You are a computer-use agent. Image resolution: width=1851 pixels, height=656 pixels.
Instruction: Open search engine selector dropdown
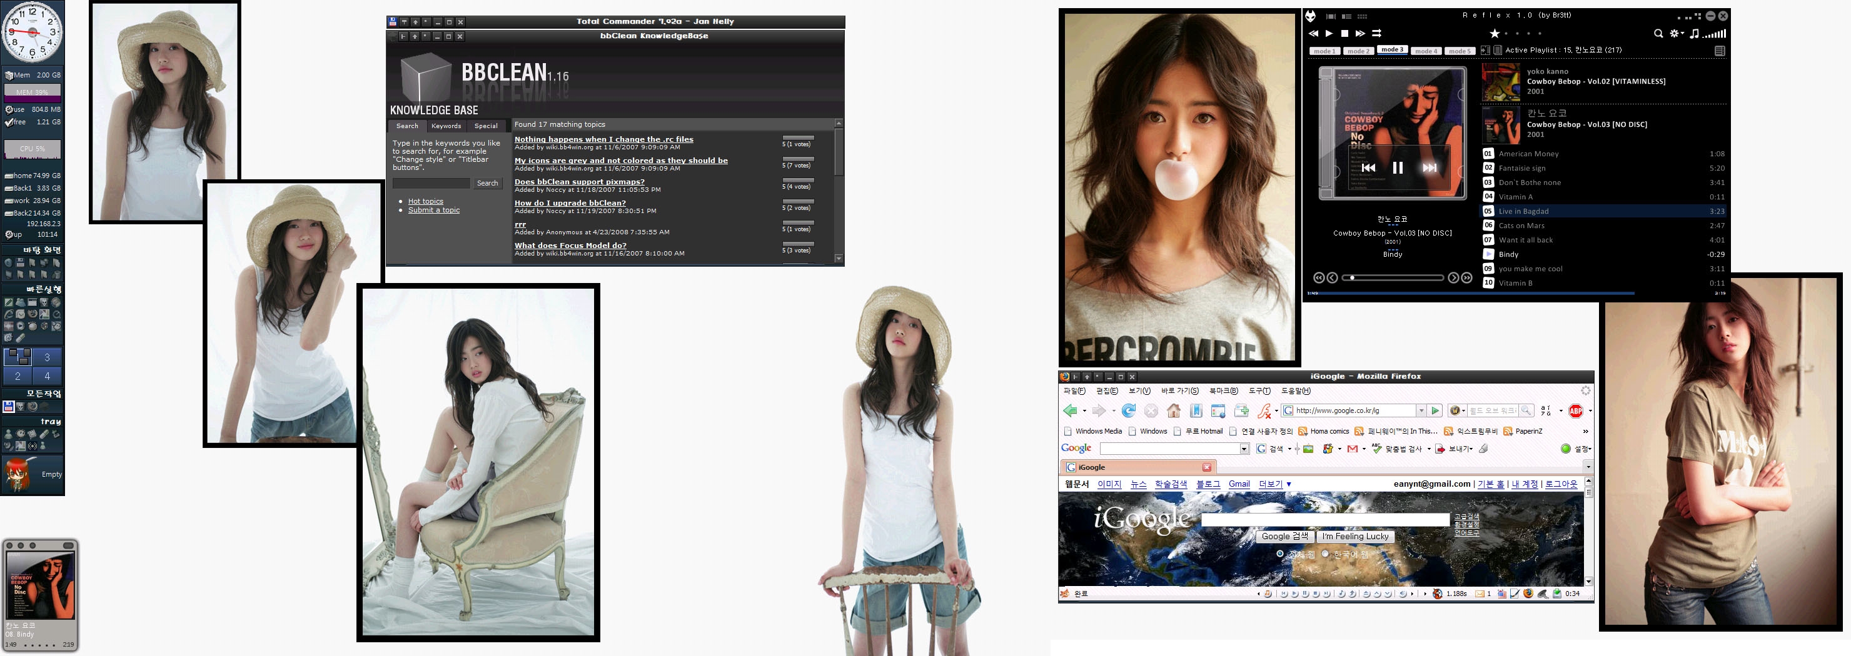1458,410
